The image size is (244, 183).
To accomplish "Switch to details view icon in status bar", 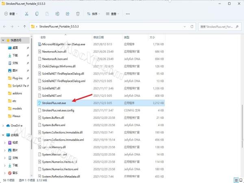I will coord(236,180).
